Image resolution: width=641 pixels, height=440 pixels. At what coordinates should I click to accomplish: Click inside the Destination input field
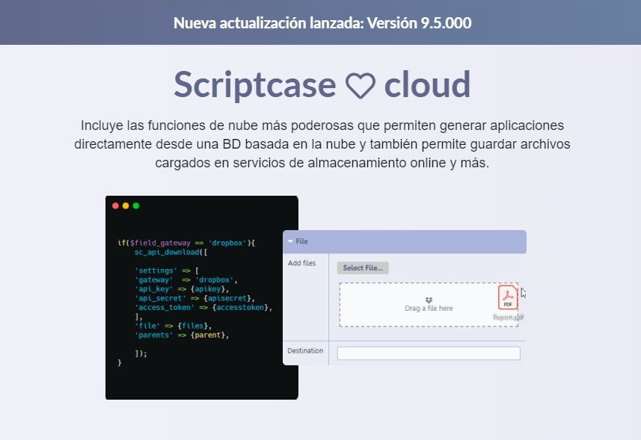click(429, 352)
